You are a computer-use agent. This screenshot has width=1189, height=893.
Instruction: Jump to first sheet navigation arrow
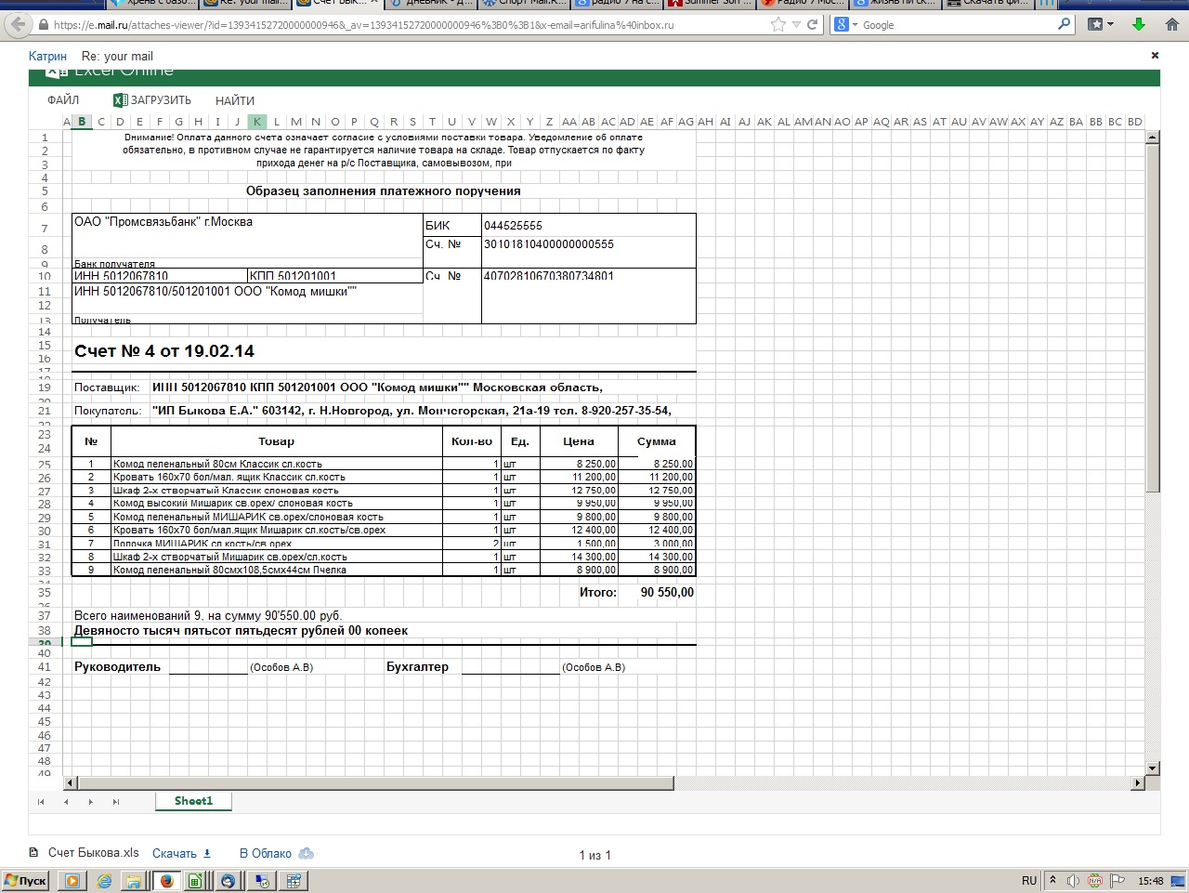(x=41, y=801)
